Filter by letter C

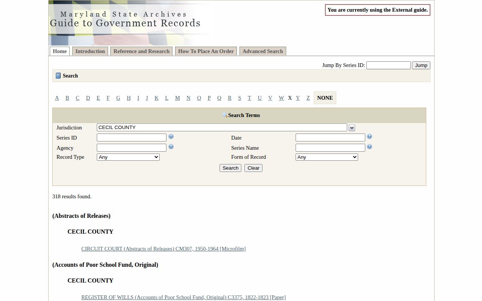click(78, 98)
